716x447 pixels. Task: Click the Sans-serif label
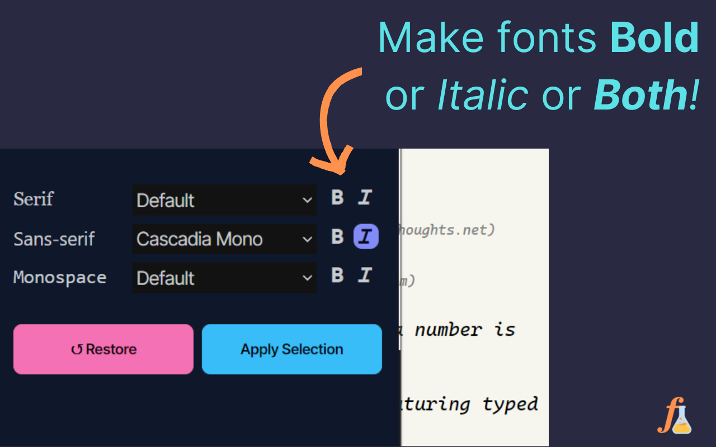[54, 239]
